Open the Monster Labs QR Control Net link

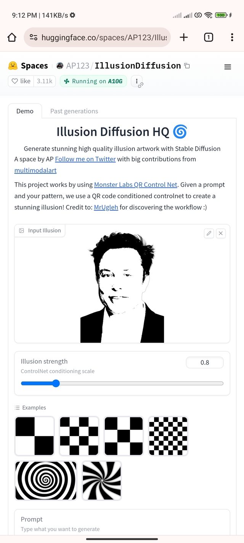point(136,184)
